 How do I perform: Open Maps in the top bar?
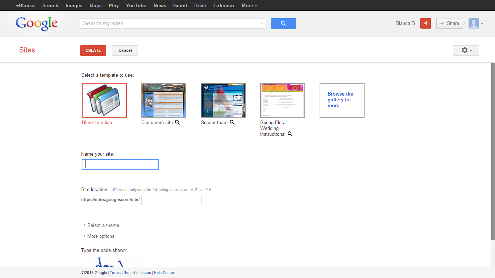click(x=96, y=5)
